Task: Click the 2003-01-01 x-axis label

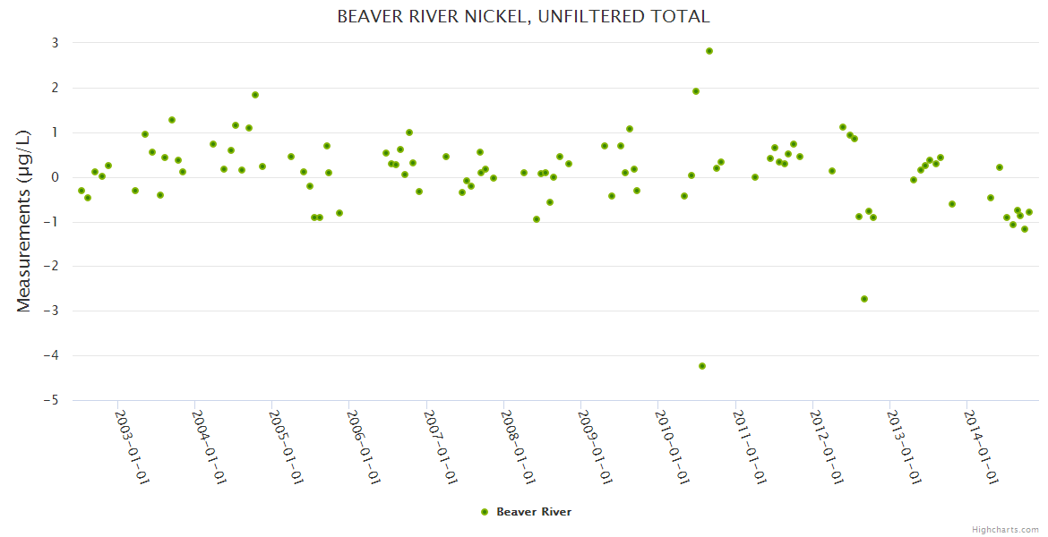Action: point(133,447)
